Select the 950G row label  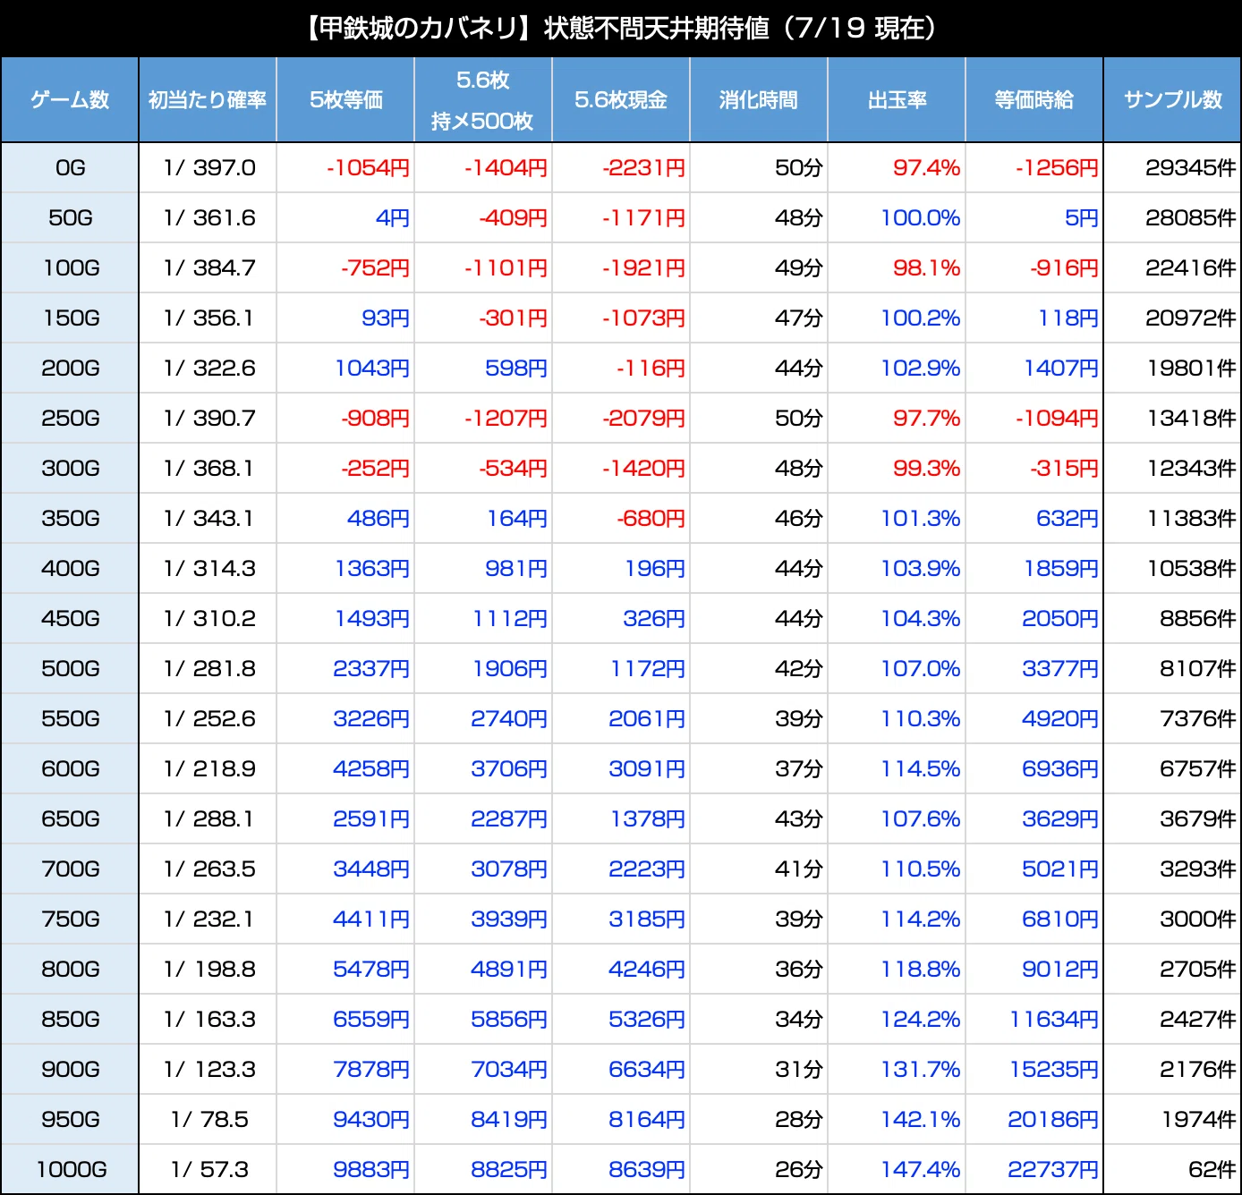click(x=70, y=1119)
